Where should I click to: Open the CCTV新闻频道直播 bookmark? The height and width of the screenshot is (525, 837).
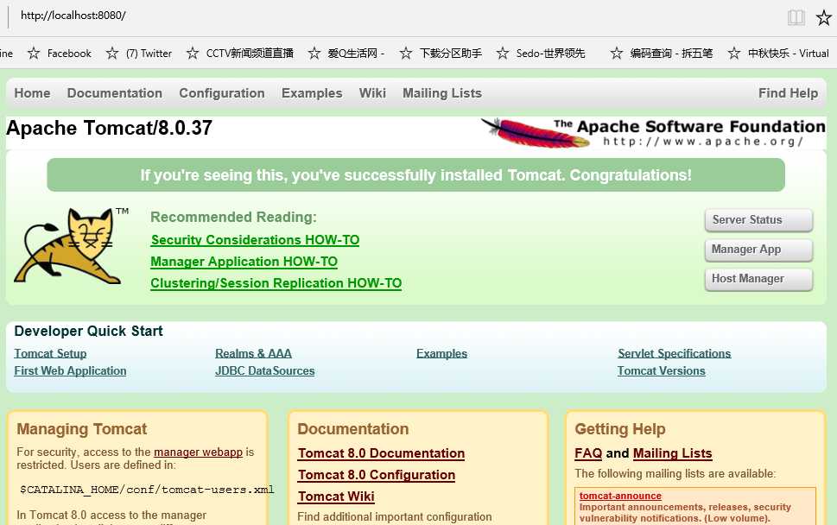tap(240, 54)
